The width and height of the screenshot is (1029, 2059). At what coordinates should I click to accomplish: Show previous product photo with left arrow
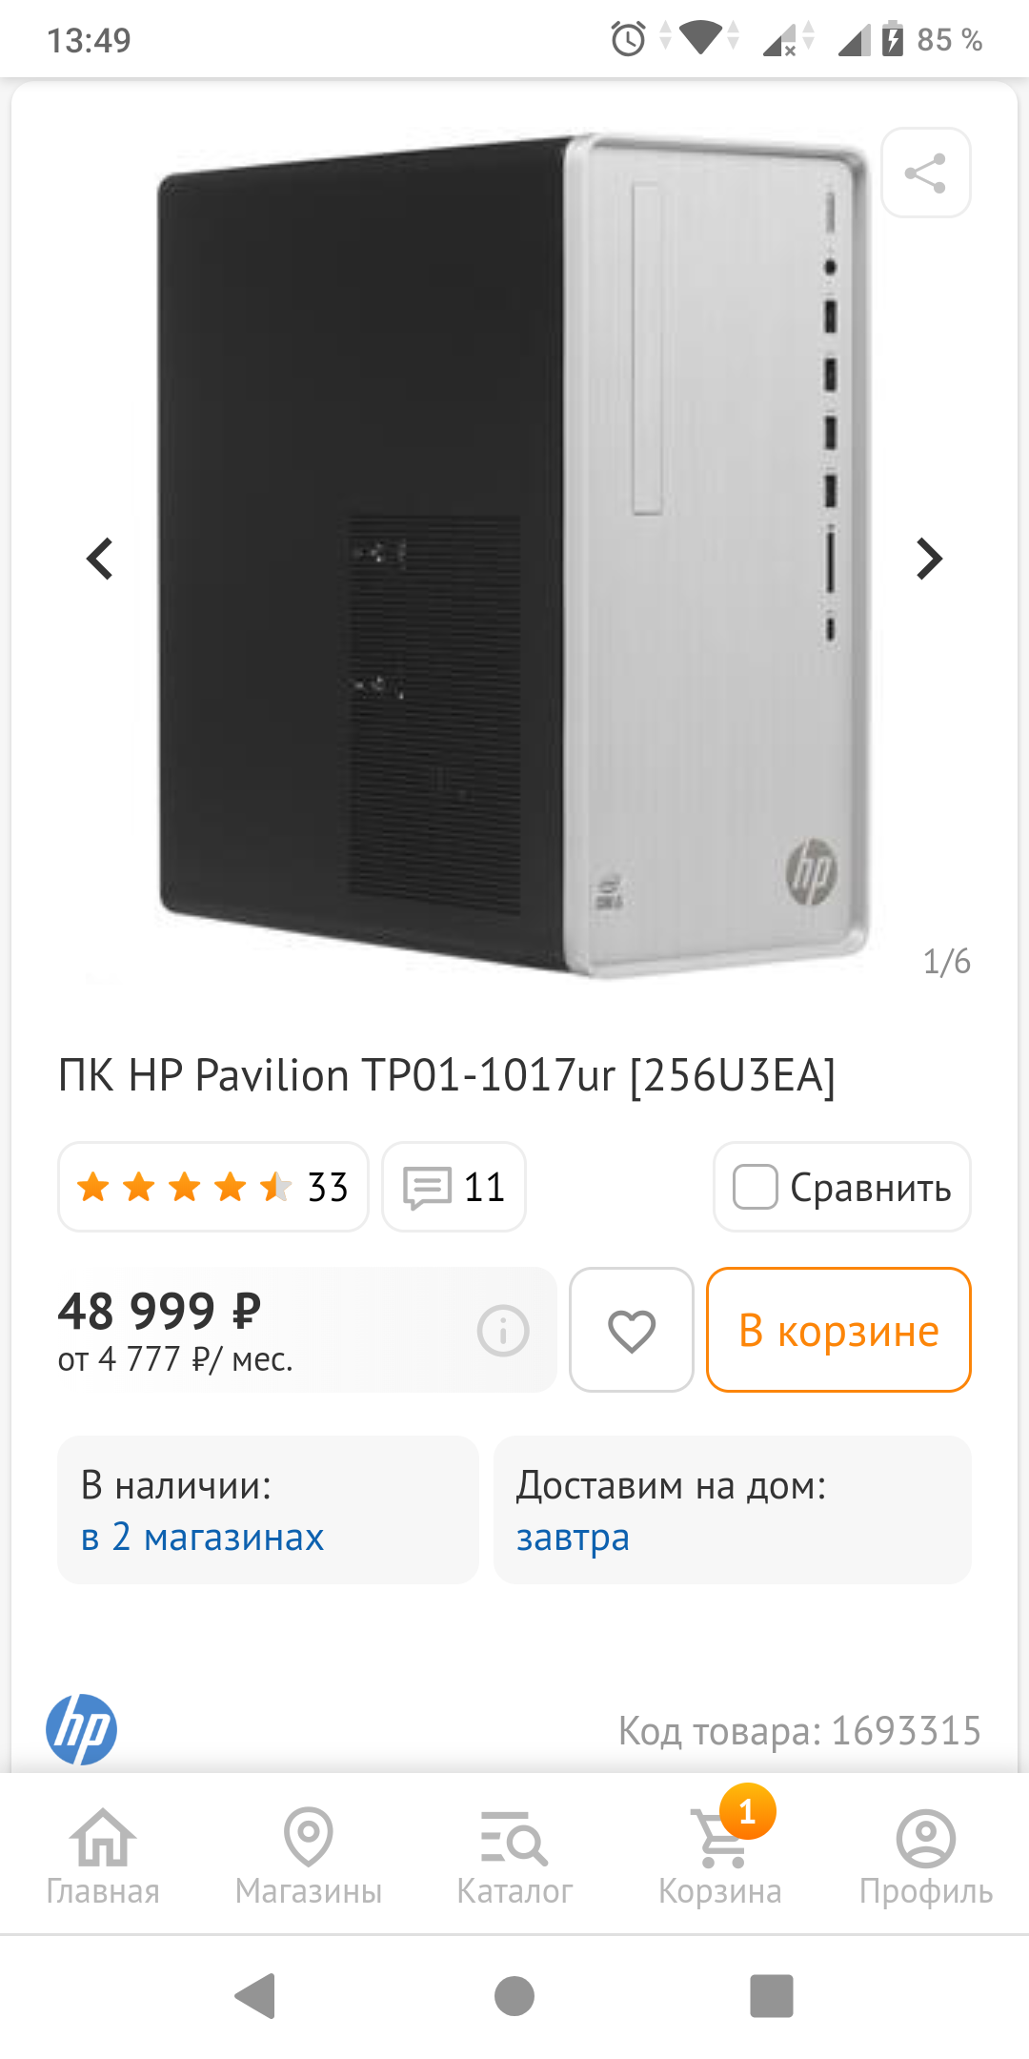tap(100, 559)
